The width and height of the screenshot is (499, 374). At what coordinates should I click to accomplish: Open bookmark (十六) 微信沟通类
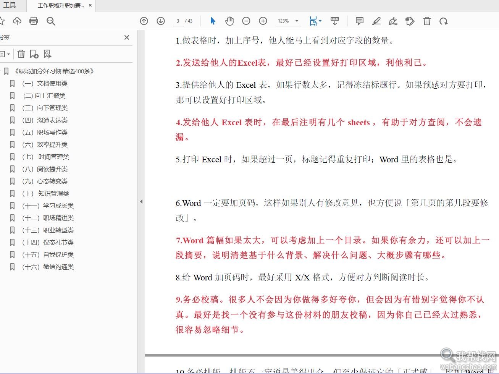tap(48, 267)
